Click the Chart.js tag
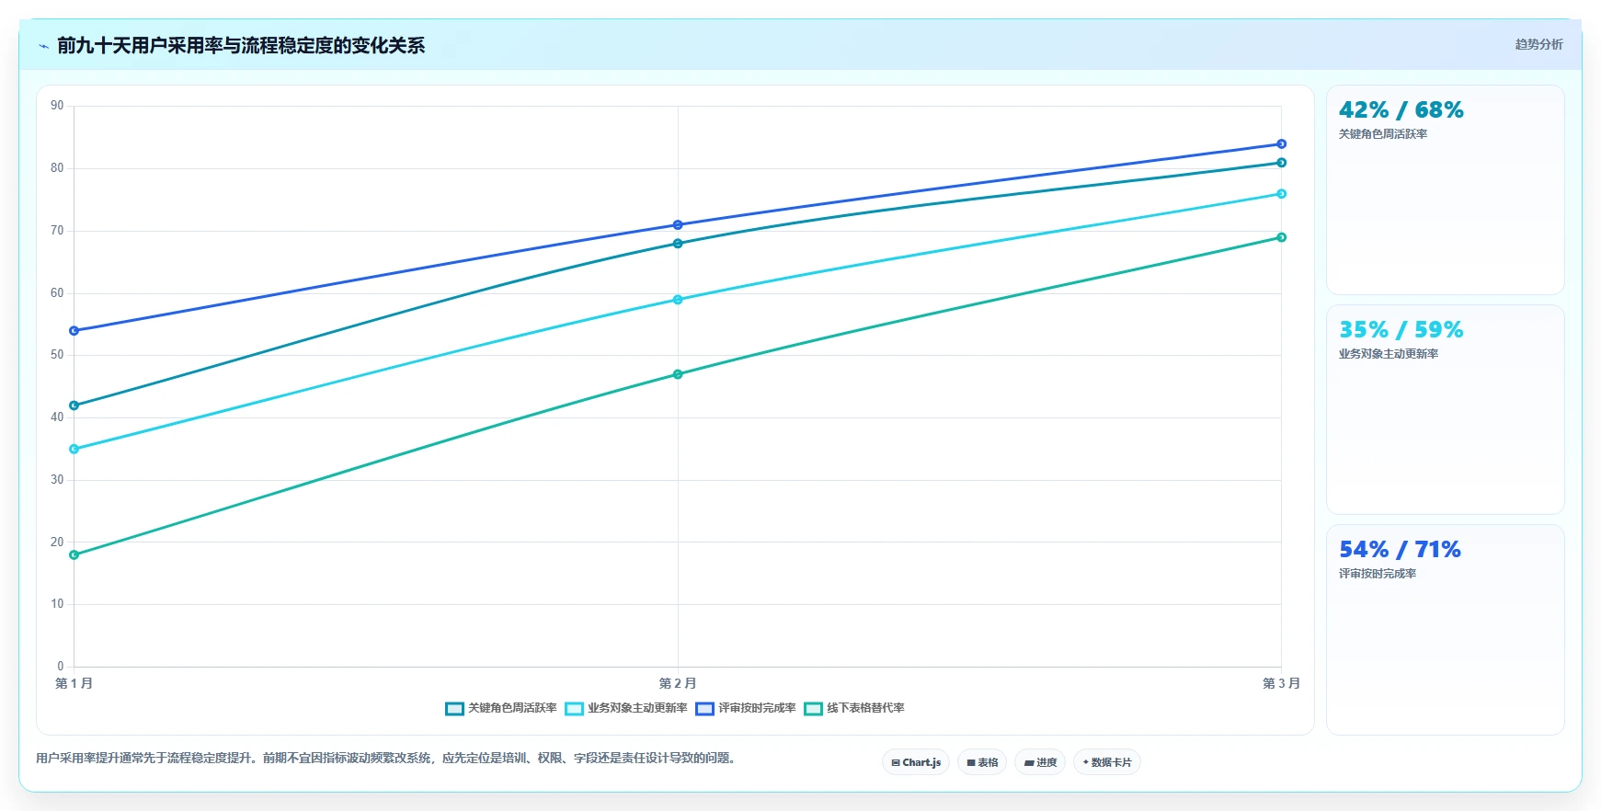 (x=916, y=762)
